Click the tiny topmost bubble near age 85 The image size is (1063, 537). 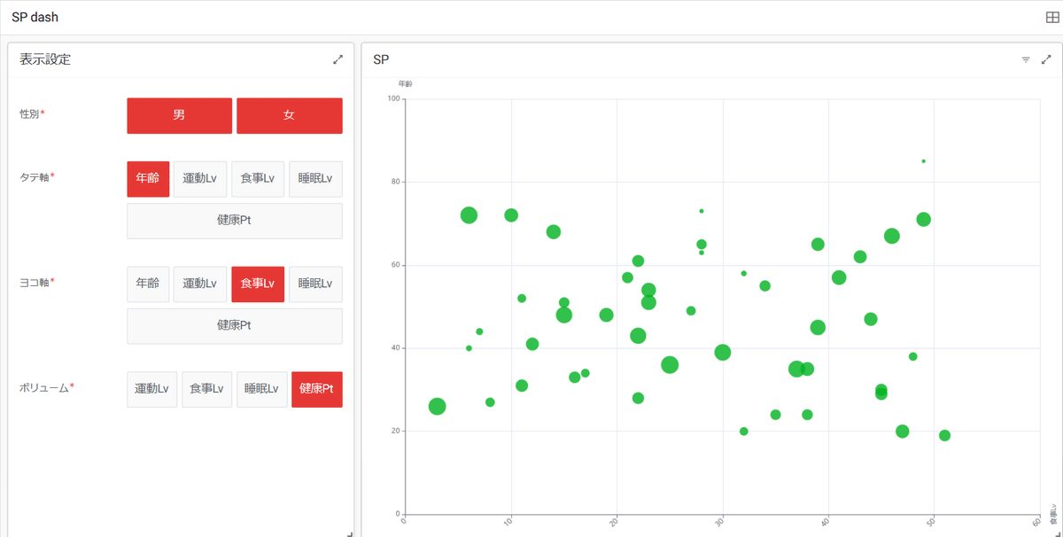tap(923, 161)
